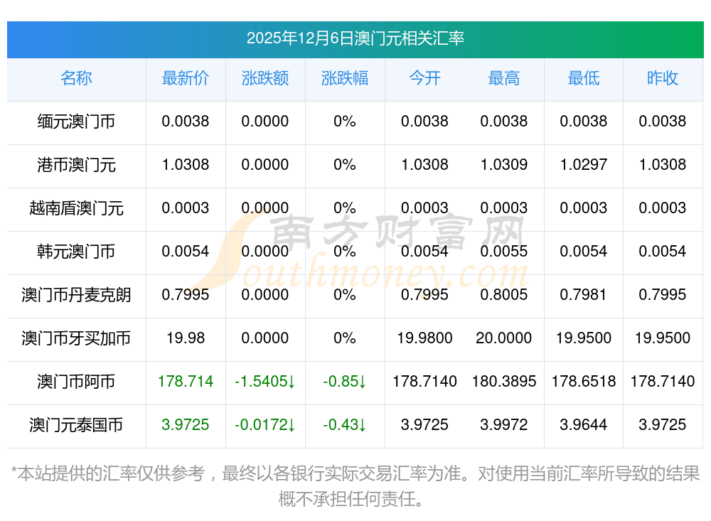Click the table title banner with date
The width and height of the screenshot is (711, 521).
(355, 38)
